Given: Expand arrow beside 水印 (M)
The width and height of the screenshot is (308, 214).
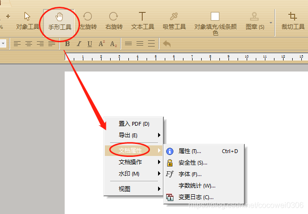Looking at the screenshot, I should [159, 174].
